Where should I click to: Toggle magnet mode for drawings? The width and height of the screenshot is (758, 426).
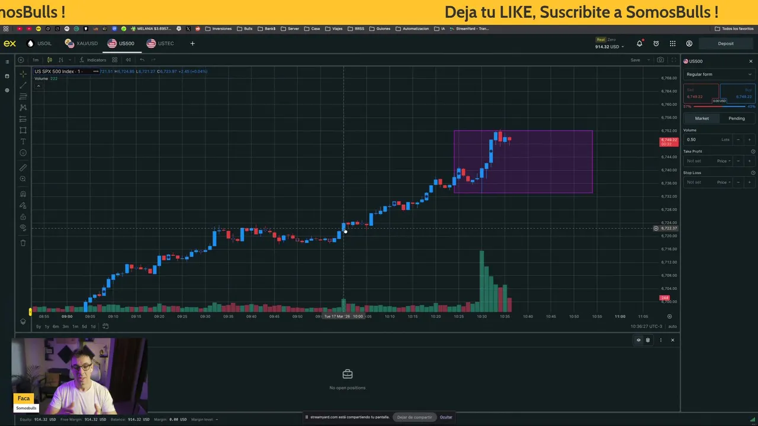(23, 194)
